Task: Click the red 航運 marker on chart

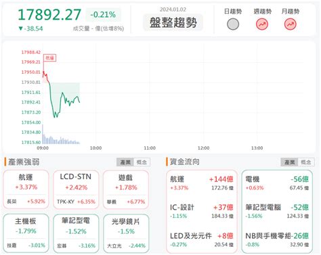Action: [49, 58]
